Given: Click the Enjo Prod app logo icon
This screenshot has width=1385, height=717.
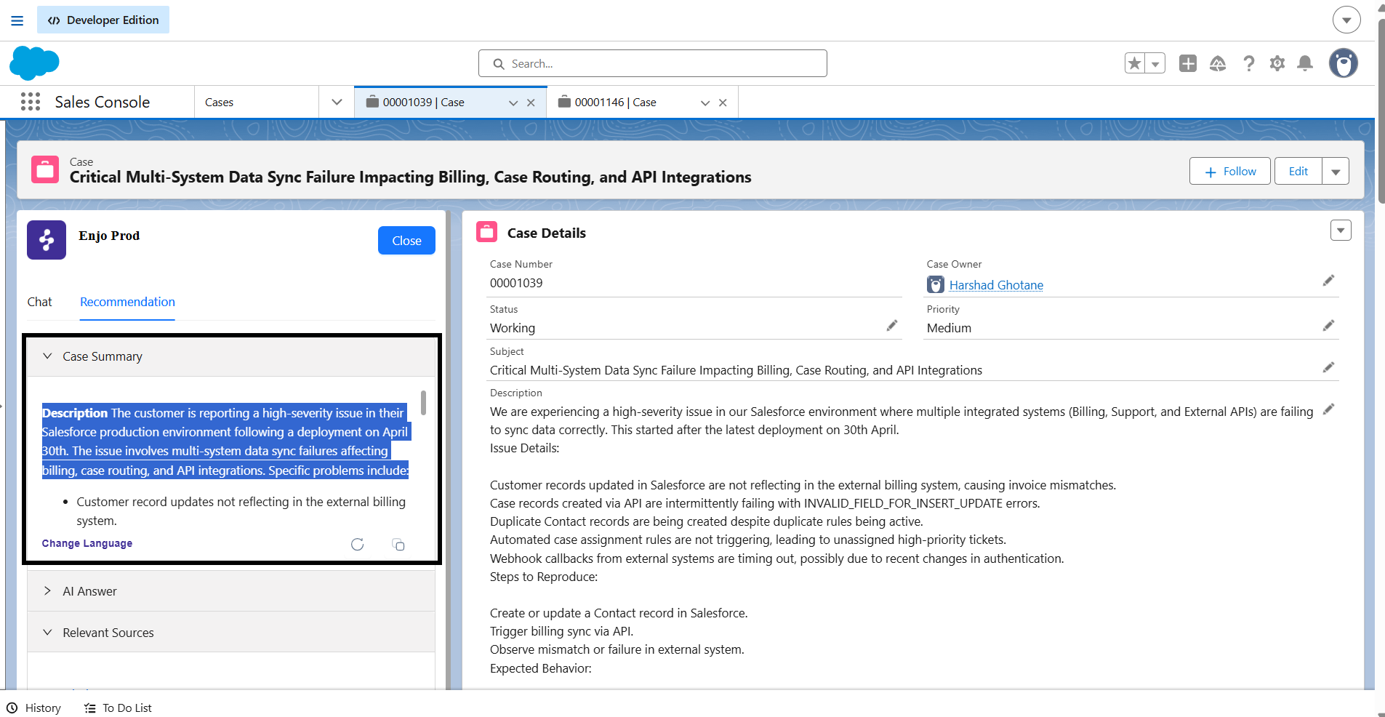Looking at the screenshot, I should (x=47, y=240).
